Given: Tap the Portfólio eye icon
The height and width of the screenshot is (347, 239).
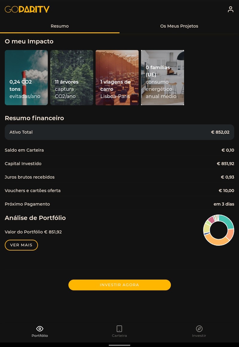Looking at the screenshot, I should coord(40,329).
